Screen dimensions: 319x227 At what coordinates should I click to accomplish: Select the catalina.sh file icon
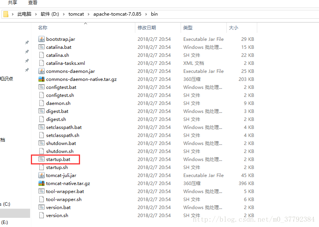pos(42,55)
